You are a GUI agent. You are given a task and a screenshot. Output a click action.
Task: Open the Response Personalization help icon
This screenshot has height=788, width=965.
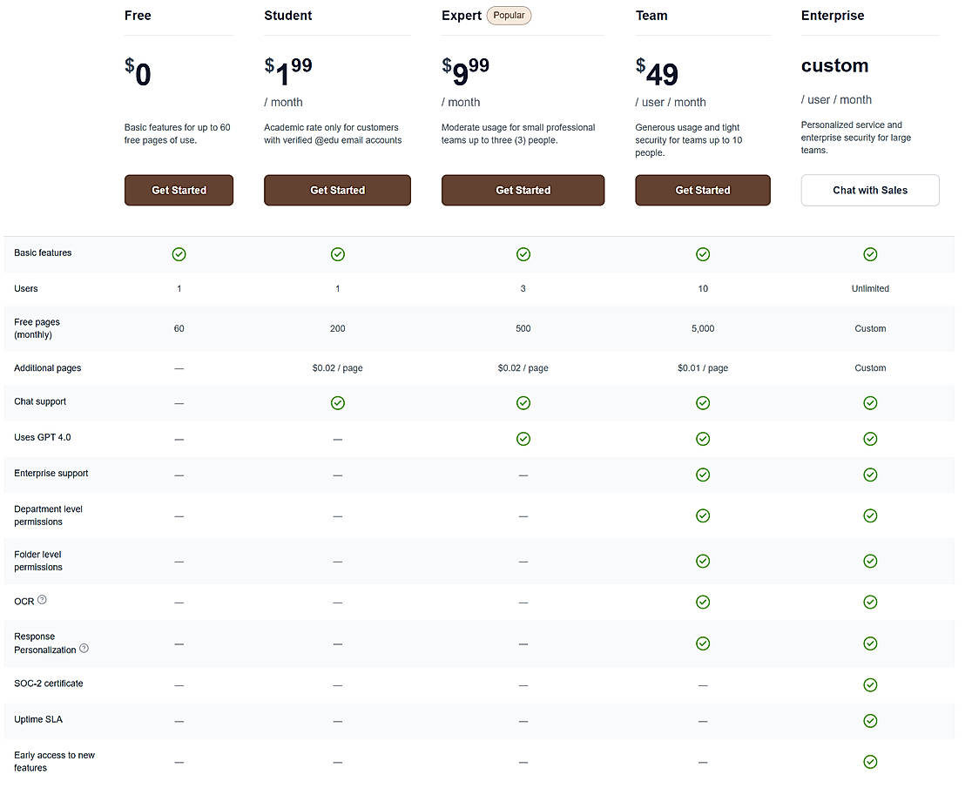pos(84,649)
